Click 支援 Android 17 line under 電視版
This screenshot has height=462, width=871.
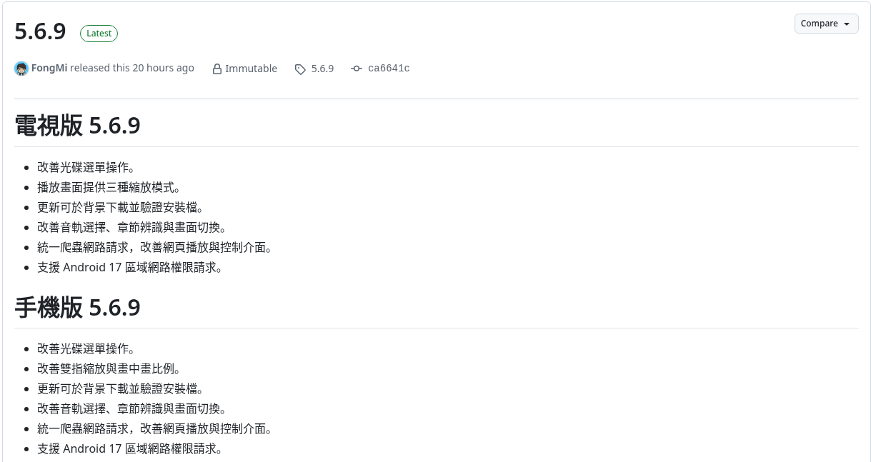(x=130, y=267)
